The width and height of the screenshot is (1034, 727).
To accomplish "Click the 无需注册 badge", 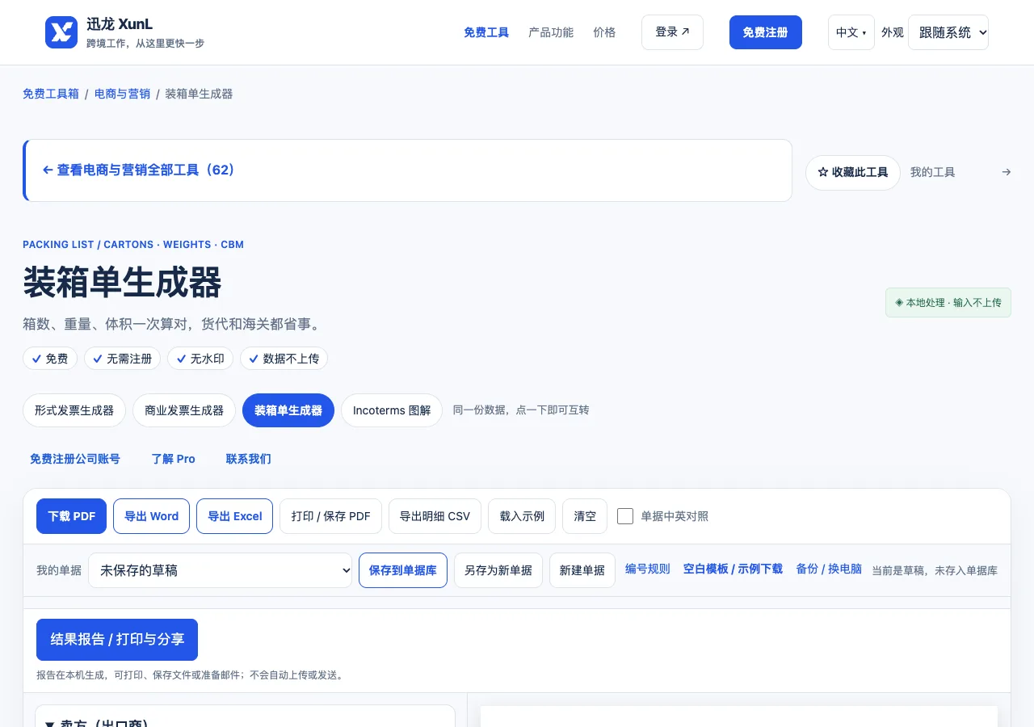I will [x=123, y=359].
